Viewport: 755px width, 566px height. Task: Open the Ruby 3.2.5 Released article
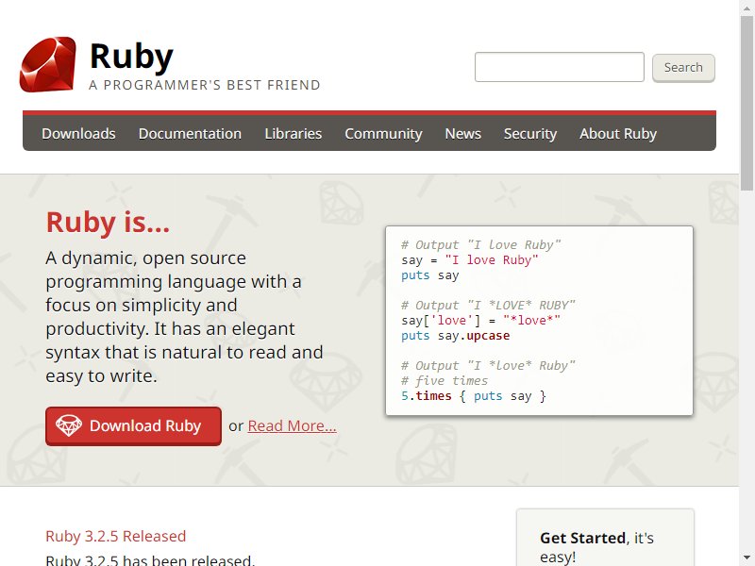tap(115, 536)
